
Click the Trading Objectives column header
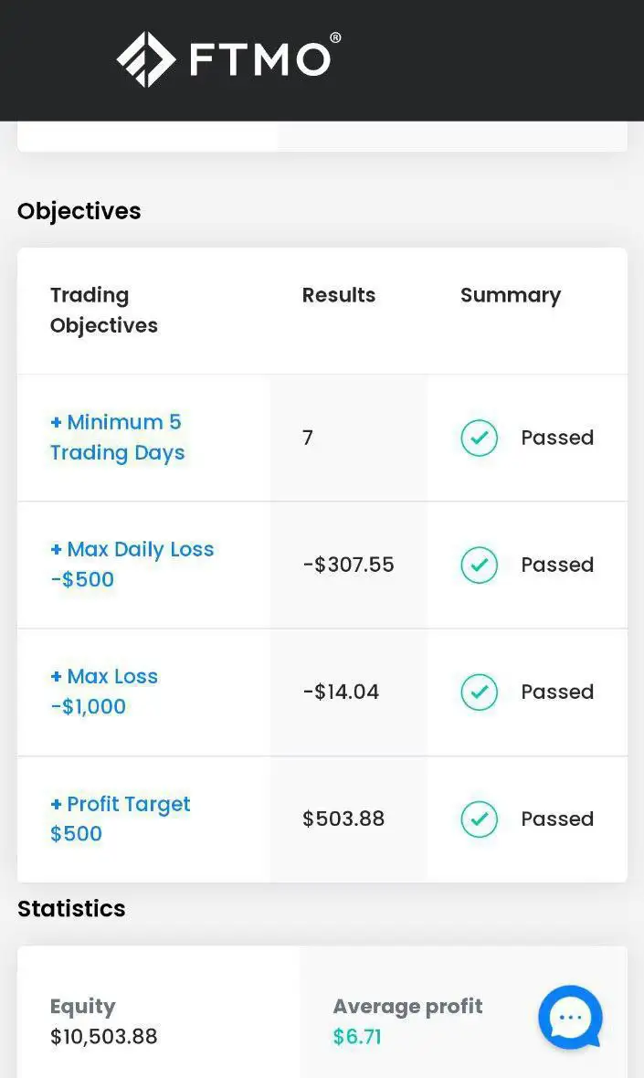pyautogui.click(x=103, y=310)
